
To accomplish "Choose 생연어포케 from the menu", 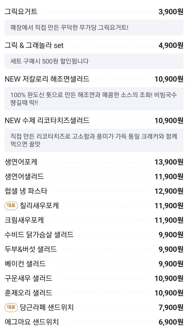I will (x=94, y=162).
